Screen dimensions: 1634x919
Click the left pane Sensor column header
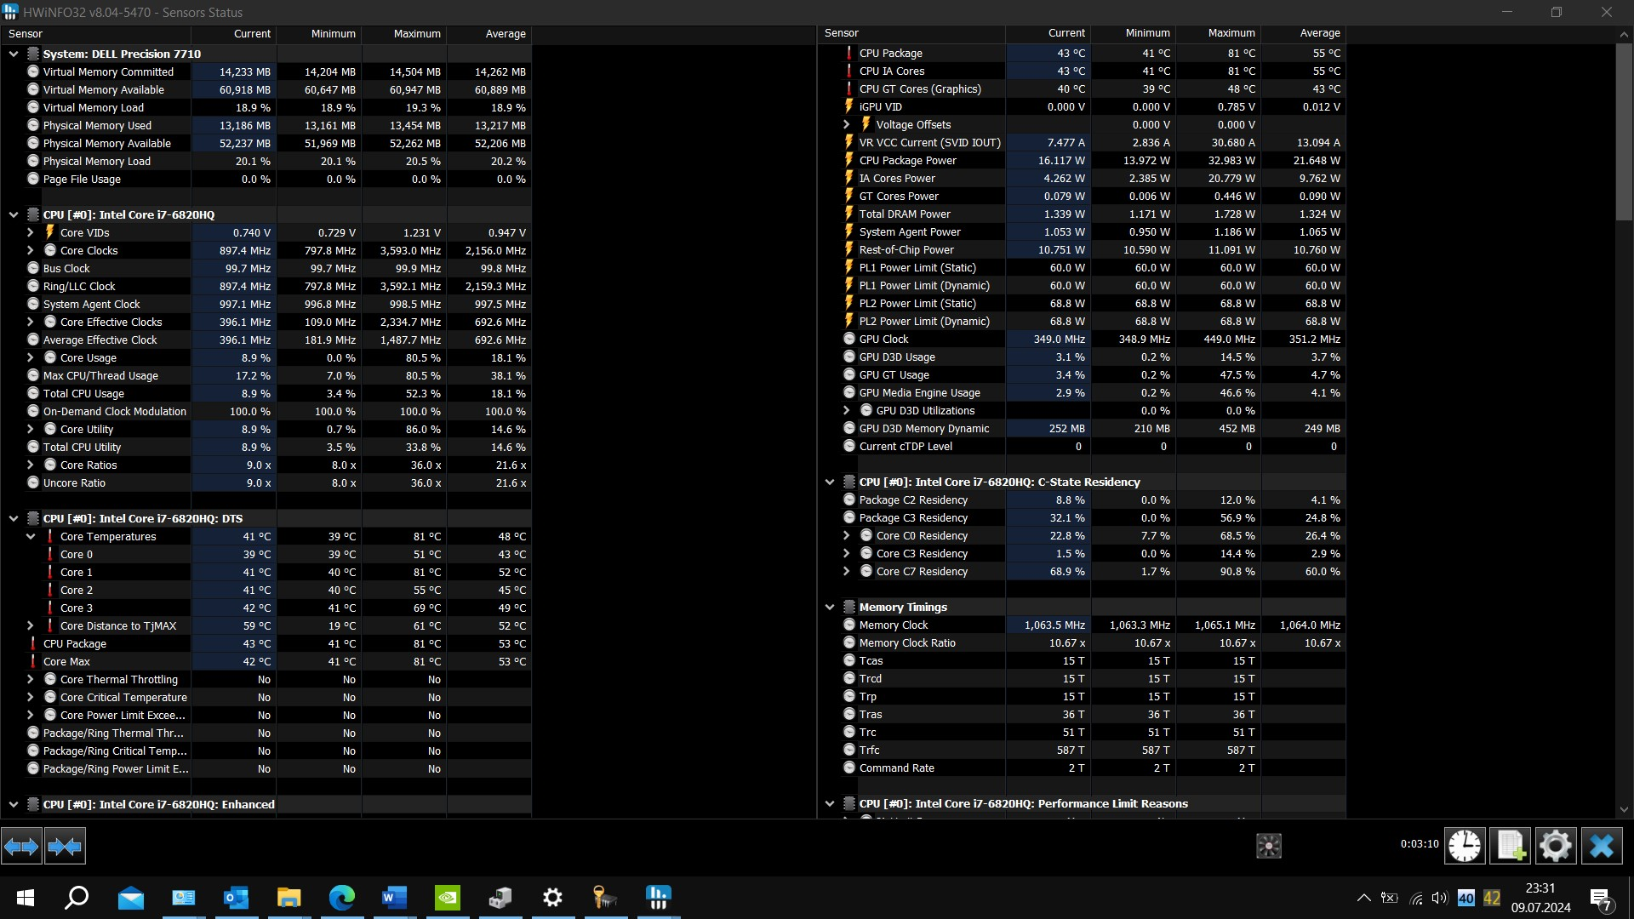(96, 34)
